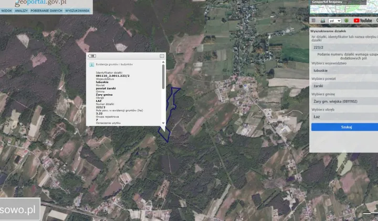Click the 'lubuskie' value in info popup
This screenshot has width=378, height=221.
[102, 82]
